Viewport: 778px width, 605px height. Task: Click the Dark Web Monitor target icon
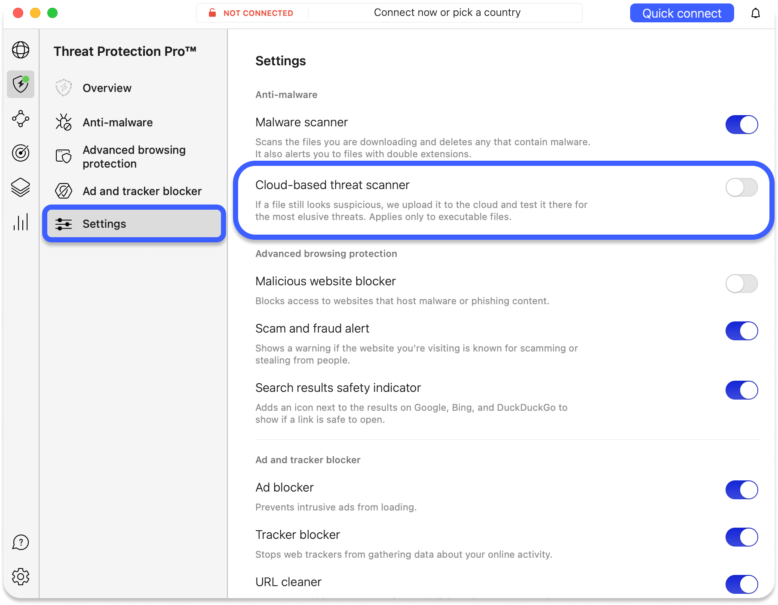pyautogui.click(x=21, y=153)
